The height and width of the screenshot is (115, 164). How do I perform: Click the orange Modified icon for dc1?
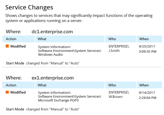pyautogui.click(x=7, y=46)
